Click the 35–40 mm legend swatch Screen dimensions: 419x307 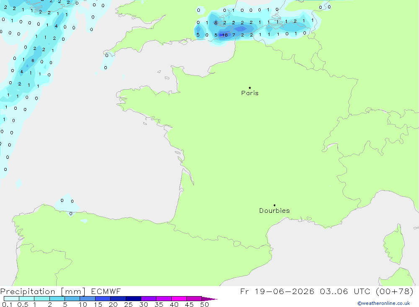coord(164,299)
